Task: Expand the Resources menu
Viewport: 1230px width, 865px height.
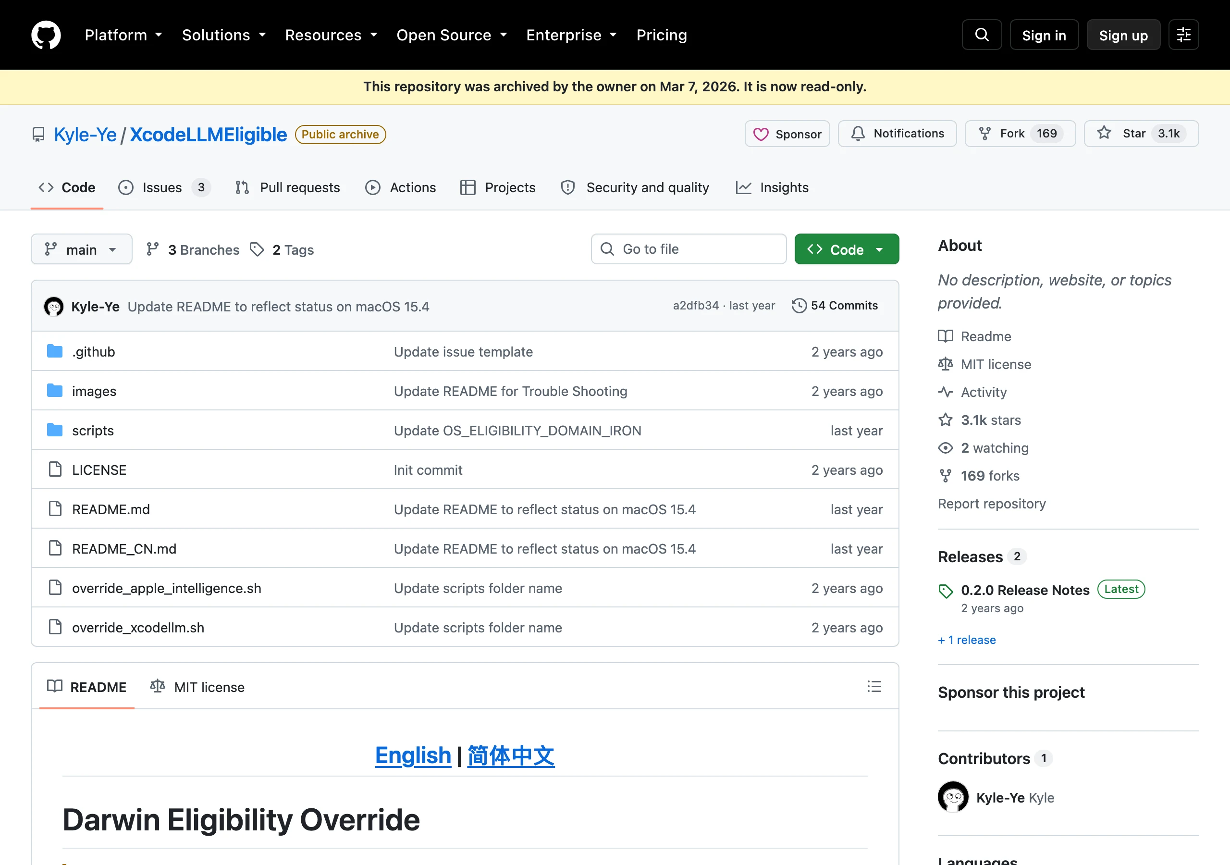Action: pos(331,35)
